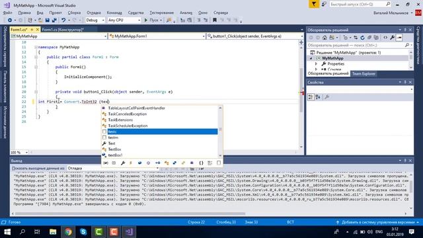Collapse the MyMathApp project node
Screen dimensions: 423x238
(311, 58)
